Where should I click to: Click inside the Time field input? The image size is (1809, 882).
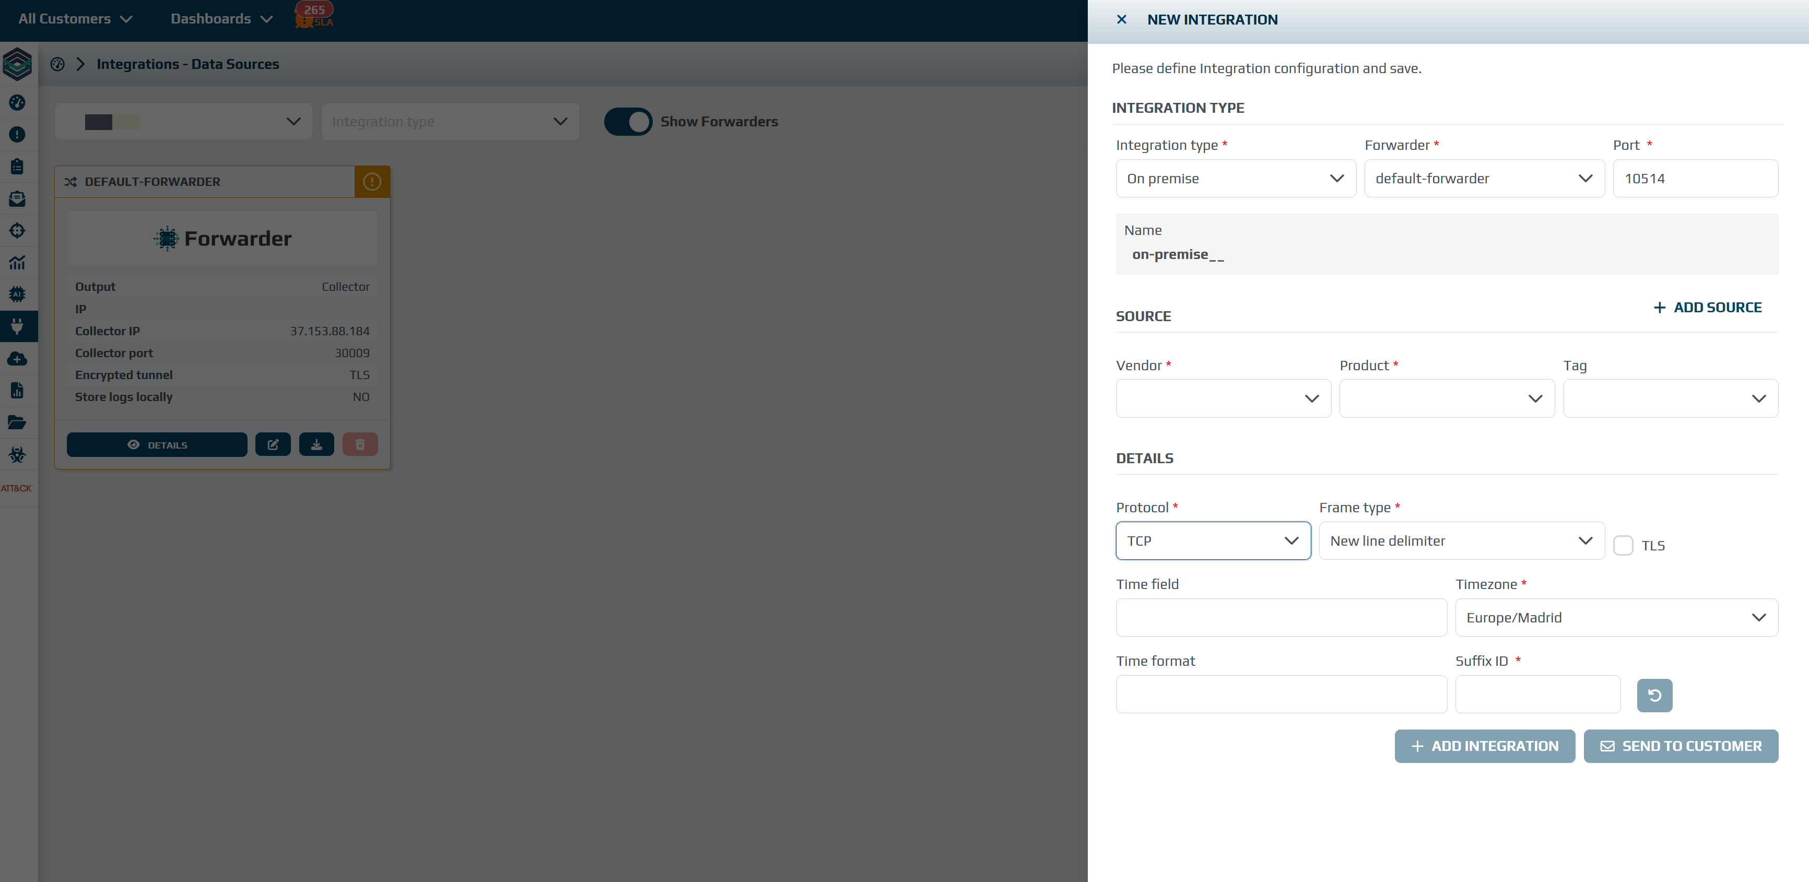coord(1280,617)
